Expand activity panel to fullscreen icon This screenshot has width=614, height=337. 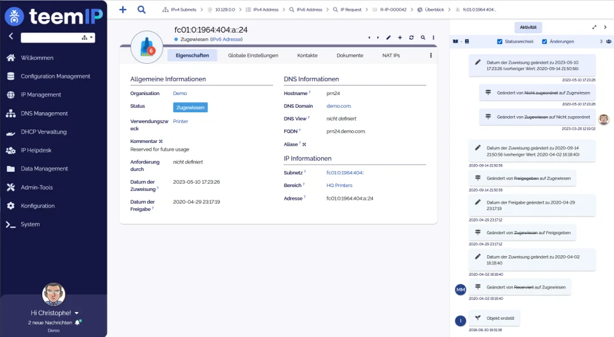pos(594,27)
